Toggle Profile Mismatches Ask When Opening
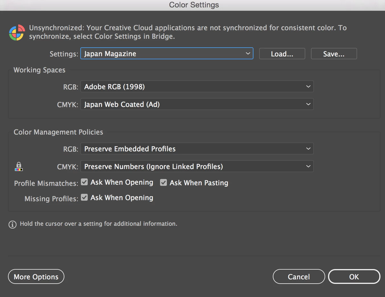The image size is (385, 297). pyautogui.click(x=84, y=182)
